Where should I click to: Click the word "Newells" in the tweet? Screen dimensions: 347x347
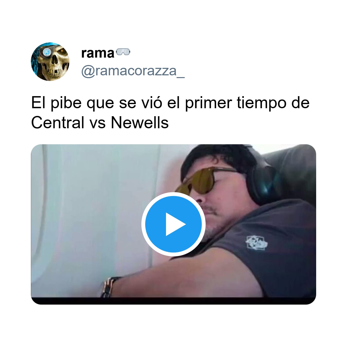(140, 123)
